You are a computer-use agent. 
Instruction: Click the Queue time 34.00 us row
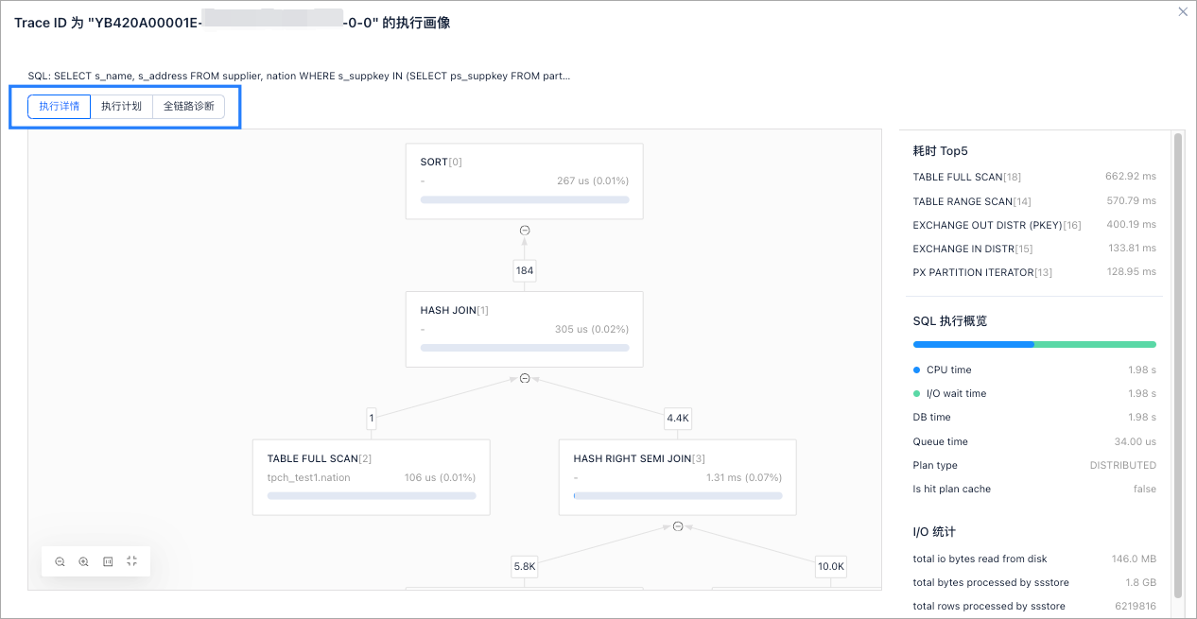click(1034, 441)
